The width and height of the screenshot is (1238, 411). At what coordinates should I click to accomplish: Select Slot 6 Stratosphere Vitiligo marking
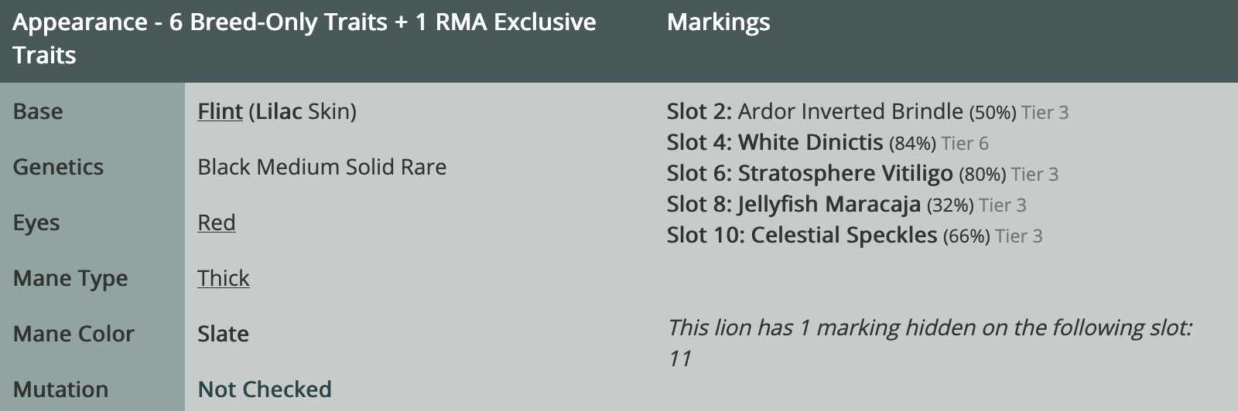tap(845, 173)
